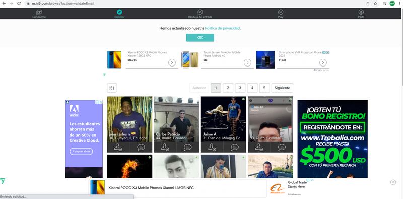
Task: Open the Xiaomi POCO X3 ad arrow
Action: tap(172, 63)
